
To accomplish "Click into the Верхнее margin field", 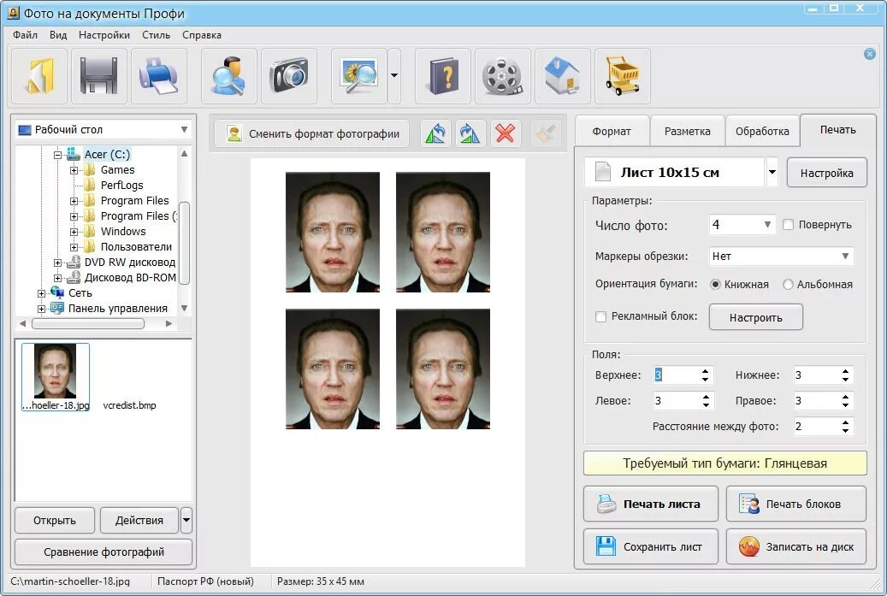I will tap(677, 375).
